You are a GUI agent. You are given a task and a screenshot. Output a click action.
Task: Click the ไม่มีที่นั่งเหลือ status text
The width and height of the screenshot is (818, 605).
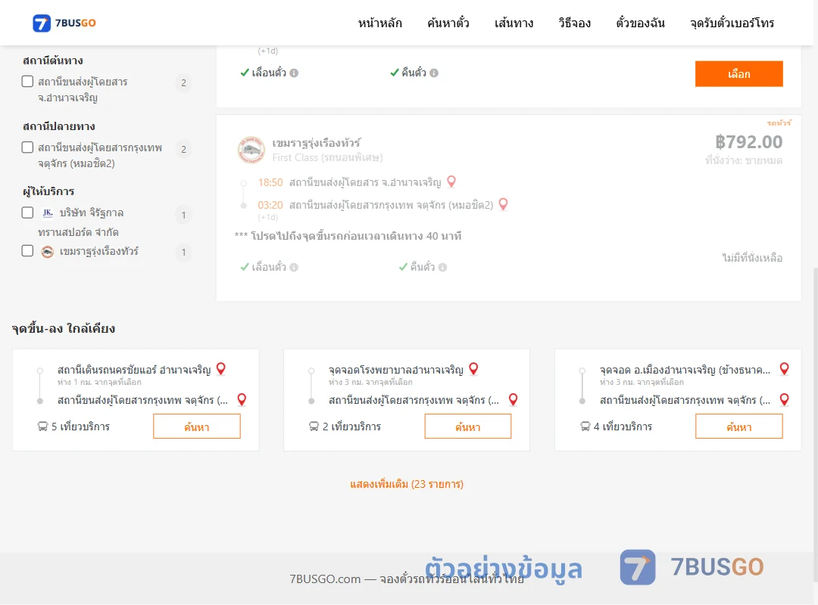tap(752, 257)
